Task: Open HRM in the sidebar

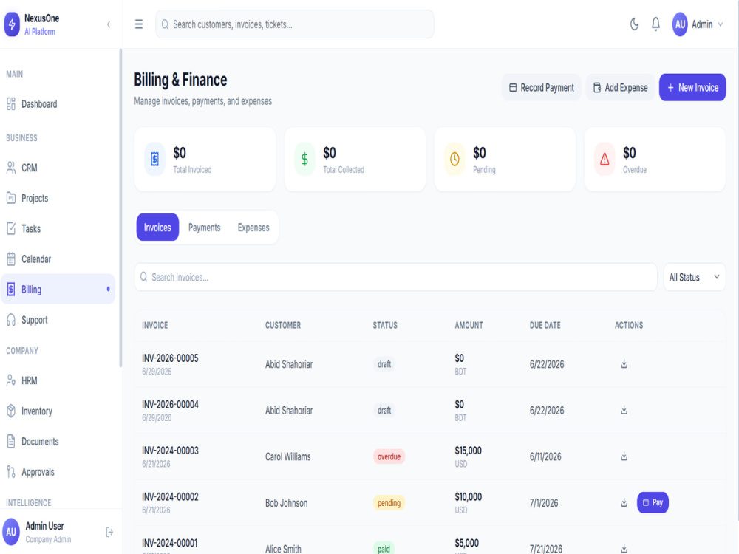Action: tap(58, 380)
